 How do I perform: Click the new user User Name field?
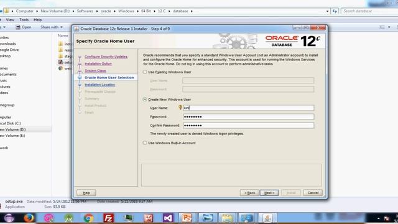(x=249, y=108)
